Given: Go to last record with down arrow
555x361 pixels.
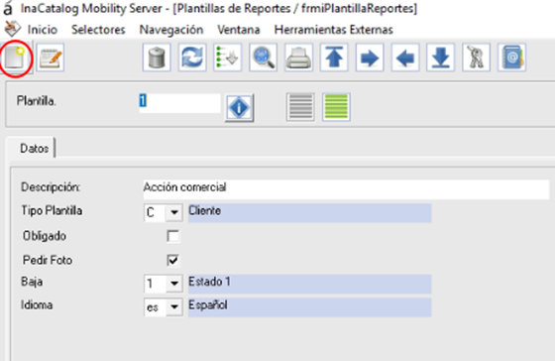Looking at the screenshot, I should pos(441,58).
